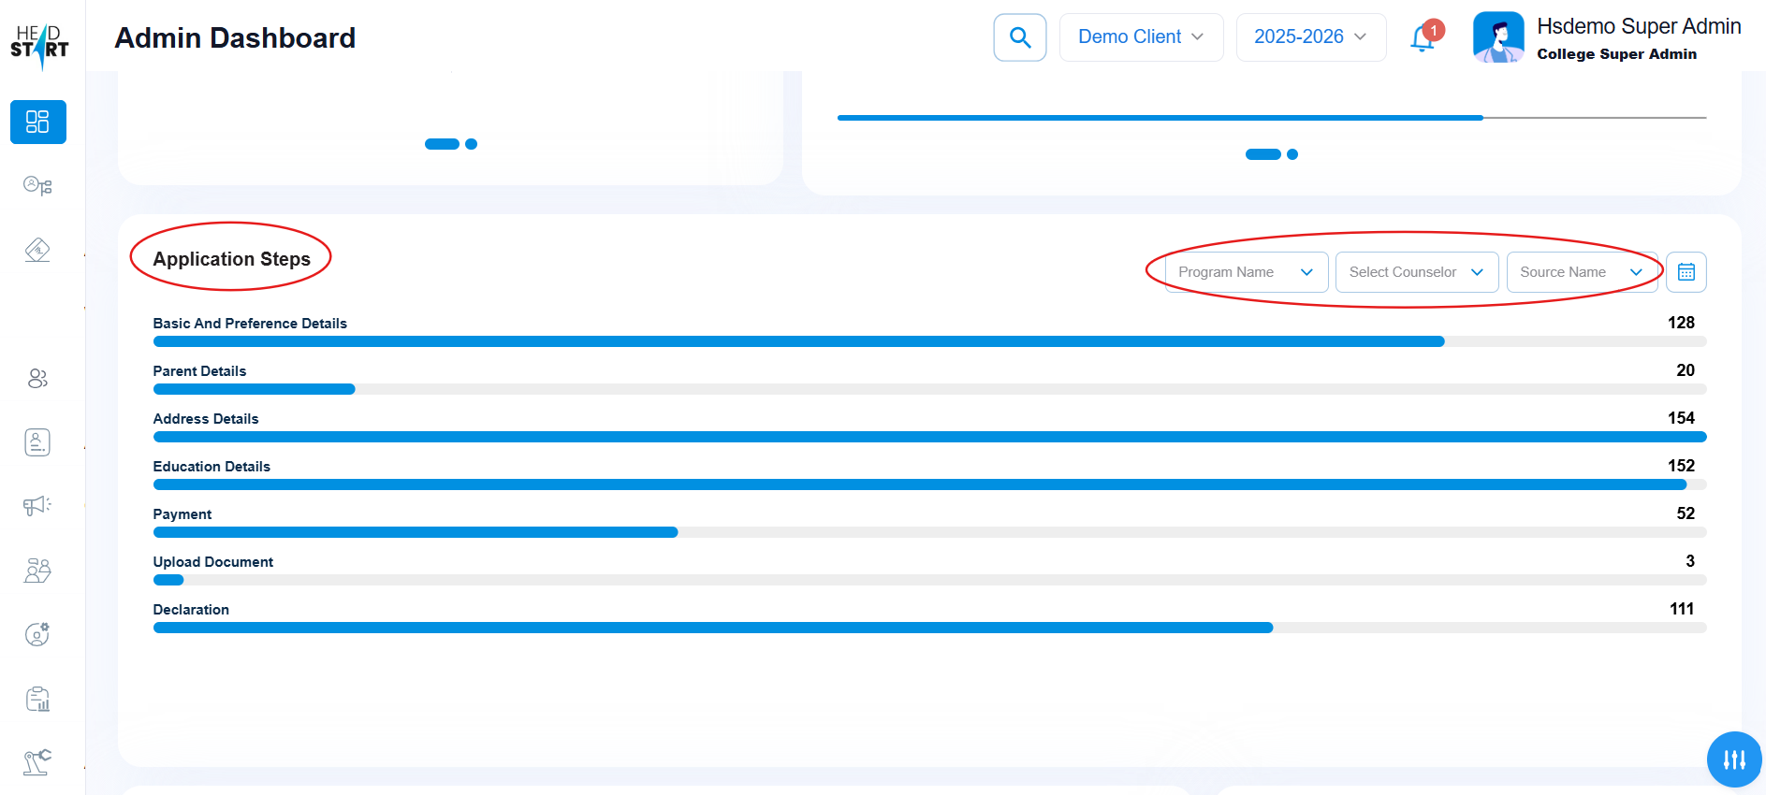Open the Select Counselor dropdown

coord(1416,272)
